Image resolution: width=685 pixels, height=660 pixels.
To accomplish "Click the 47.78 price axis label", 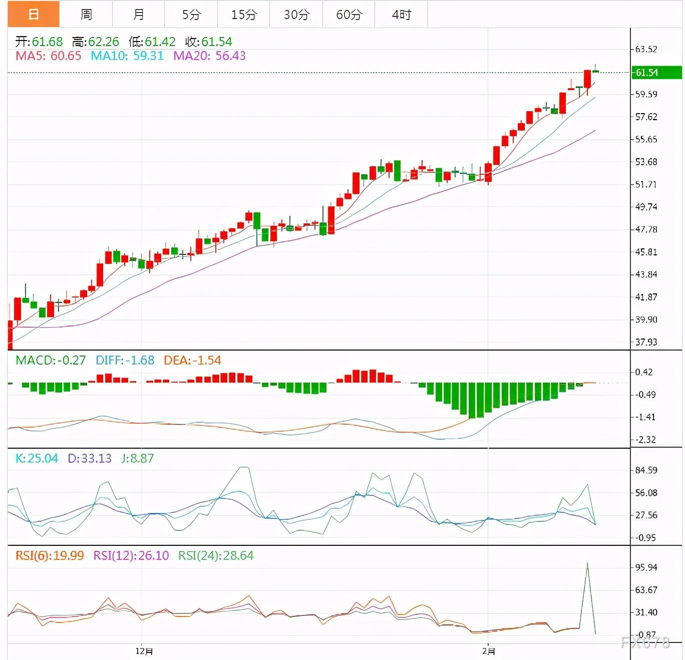I will coord(646,229).
